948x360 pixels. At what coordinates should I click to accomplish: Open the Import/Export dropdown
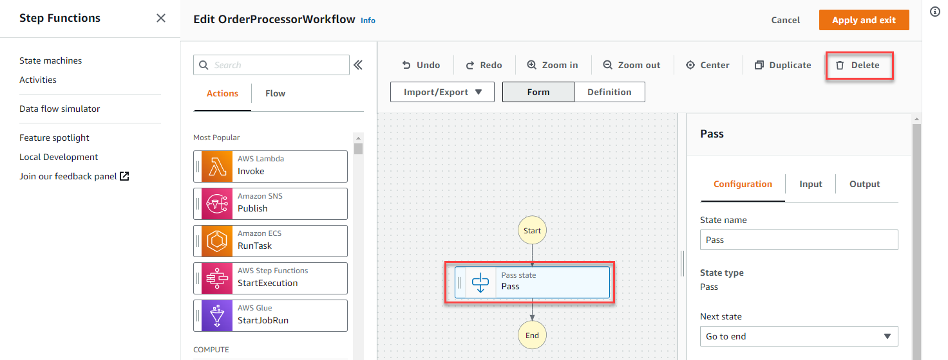coord(442,92)
